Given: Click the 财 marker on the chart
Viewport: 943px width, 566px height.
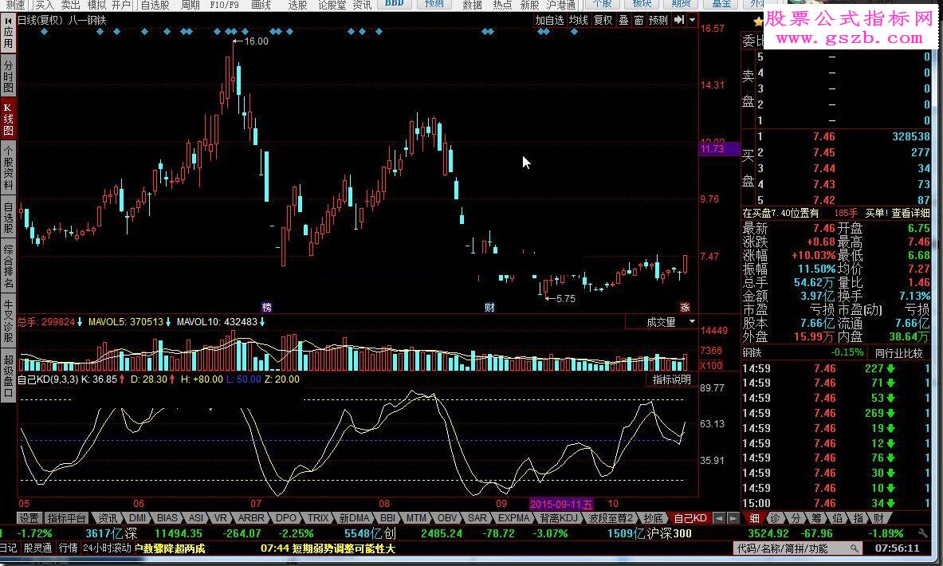Looking at the screenshot, I should pyautogui.click(x=489, y=308).
